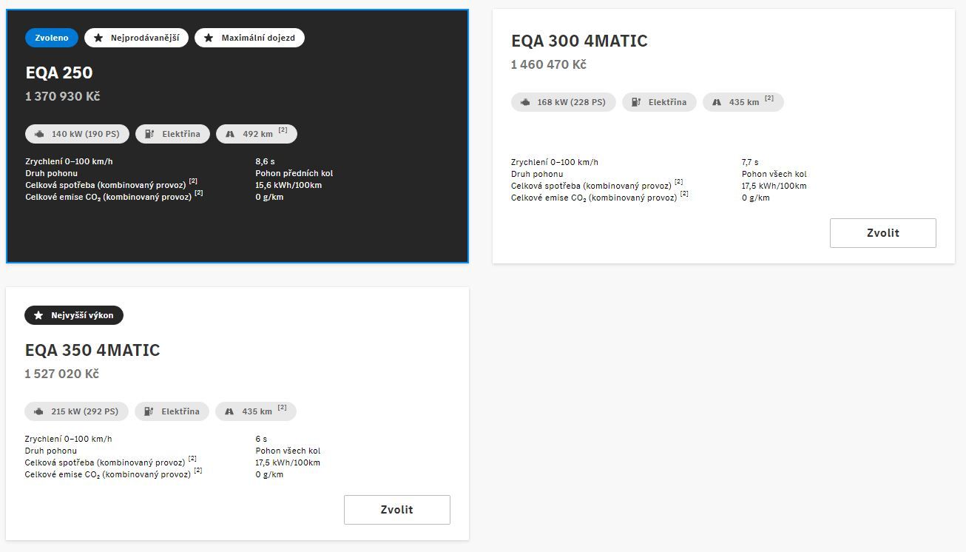Click Pohon všech kol in EQA 300 4MATIC card

pyautogui.click(x=774, y=174)
